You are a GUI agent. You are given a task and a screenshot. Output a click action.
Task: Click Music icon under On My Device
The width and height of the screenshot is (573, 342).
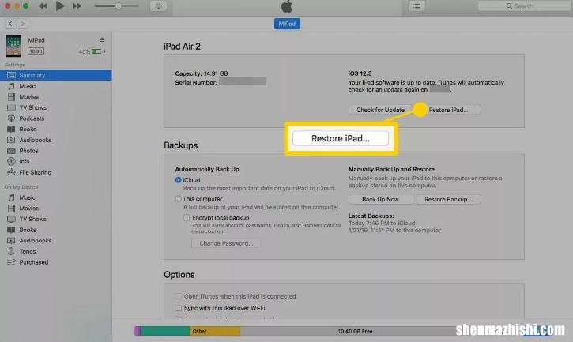coord(11,197)
